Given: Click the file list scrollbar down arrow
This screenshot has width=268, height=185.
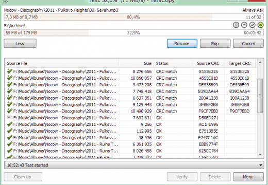Looking at the screenshot, I should 260,154.
